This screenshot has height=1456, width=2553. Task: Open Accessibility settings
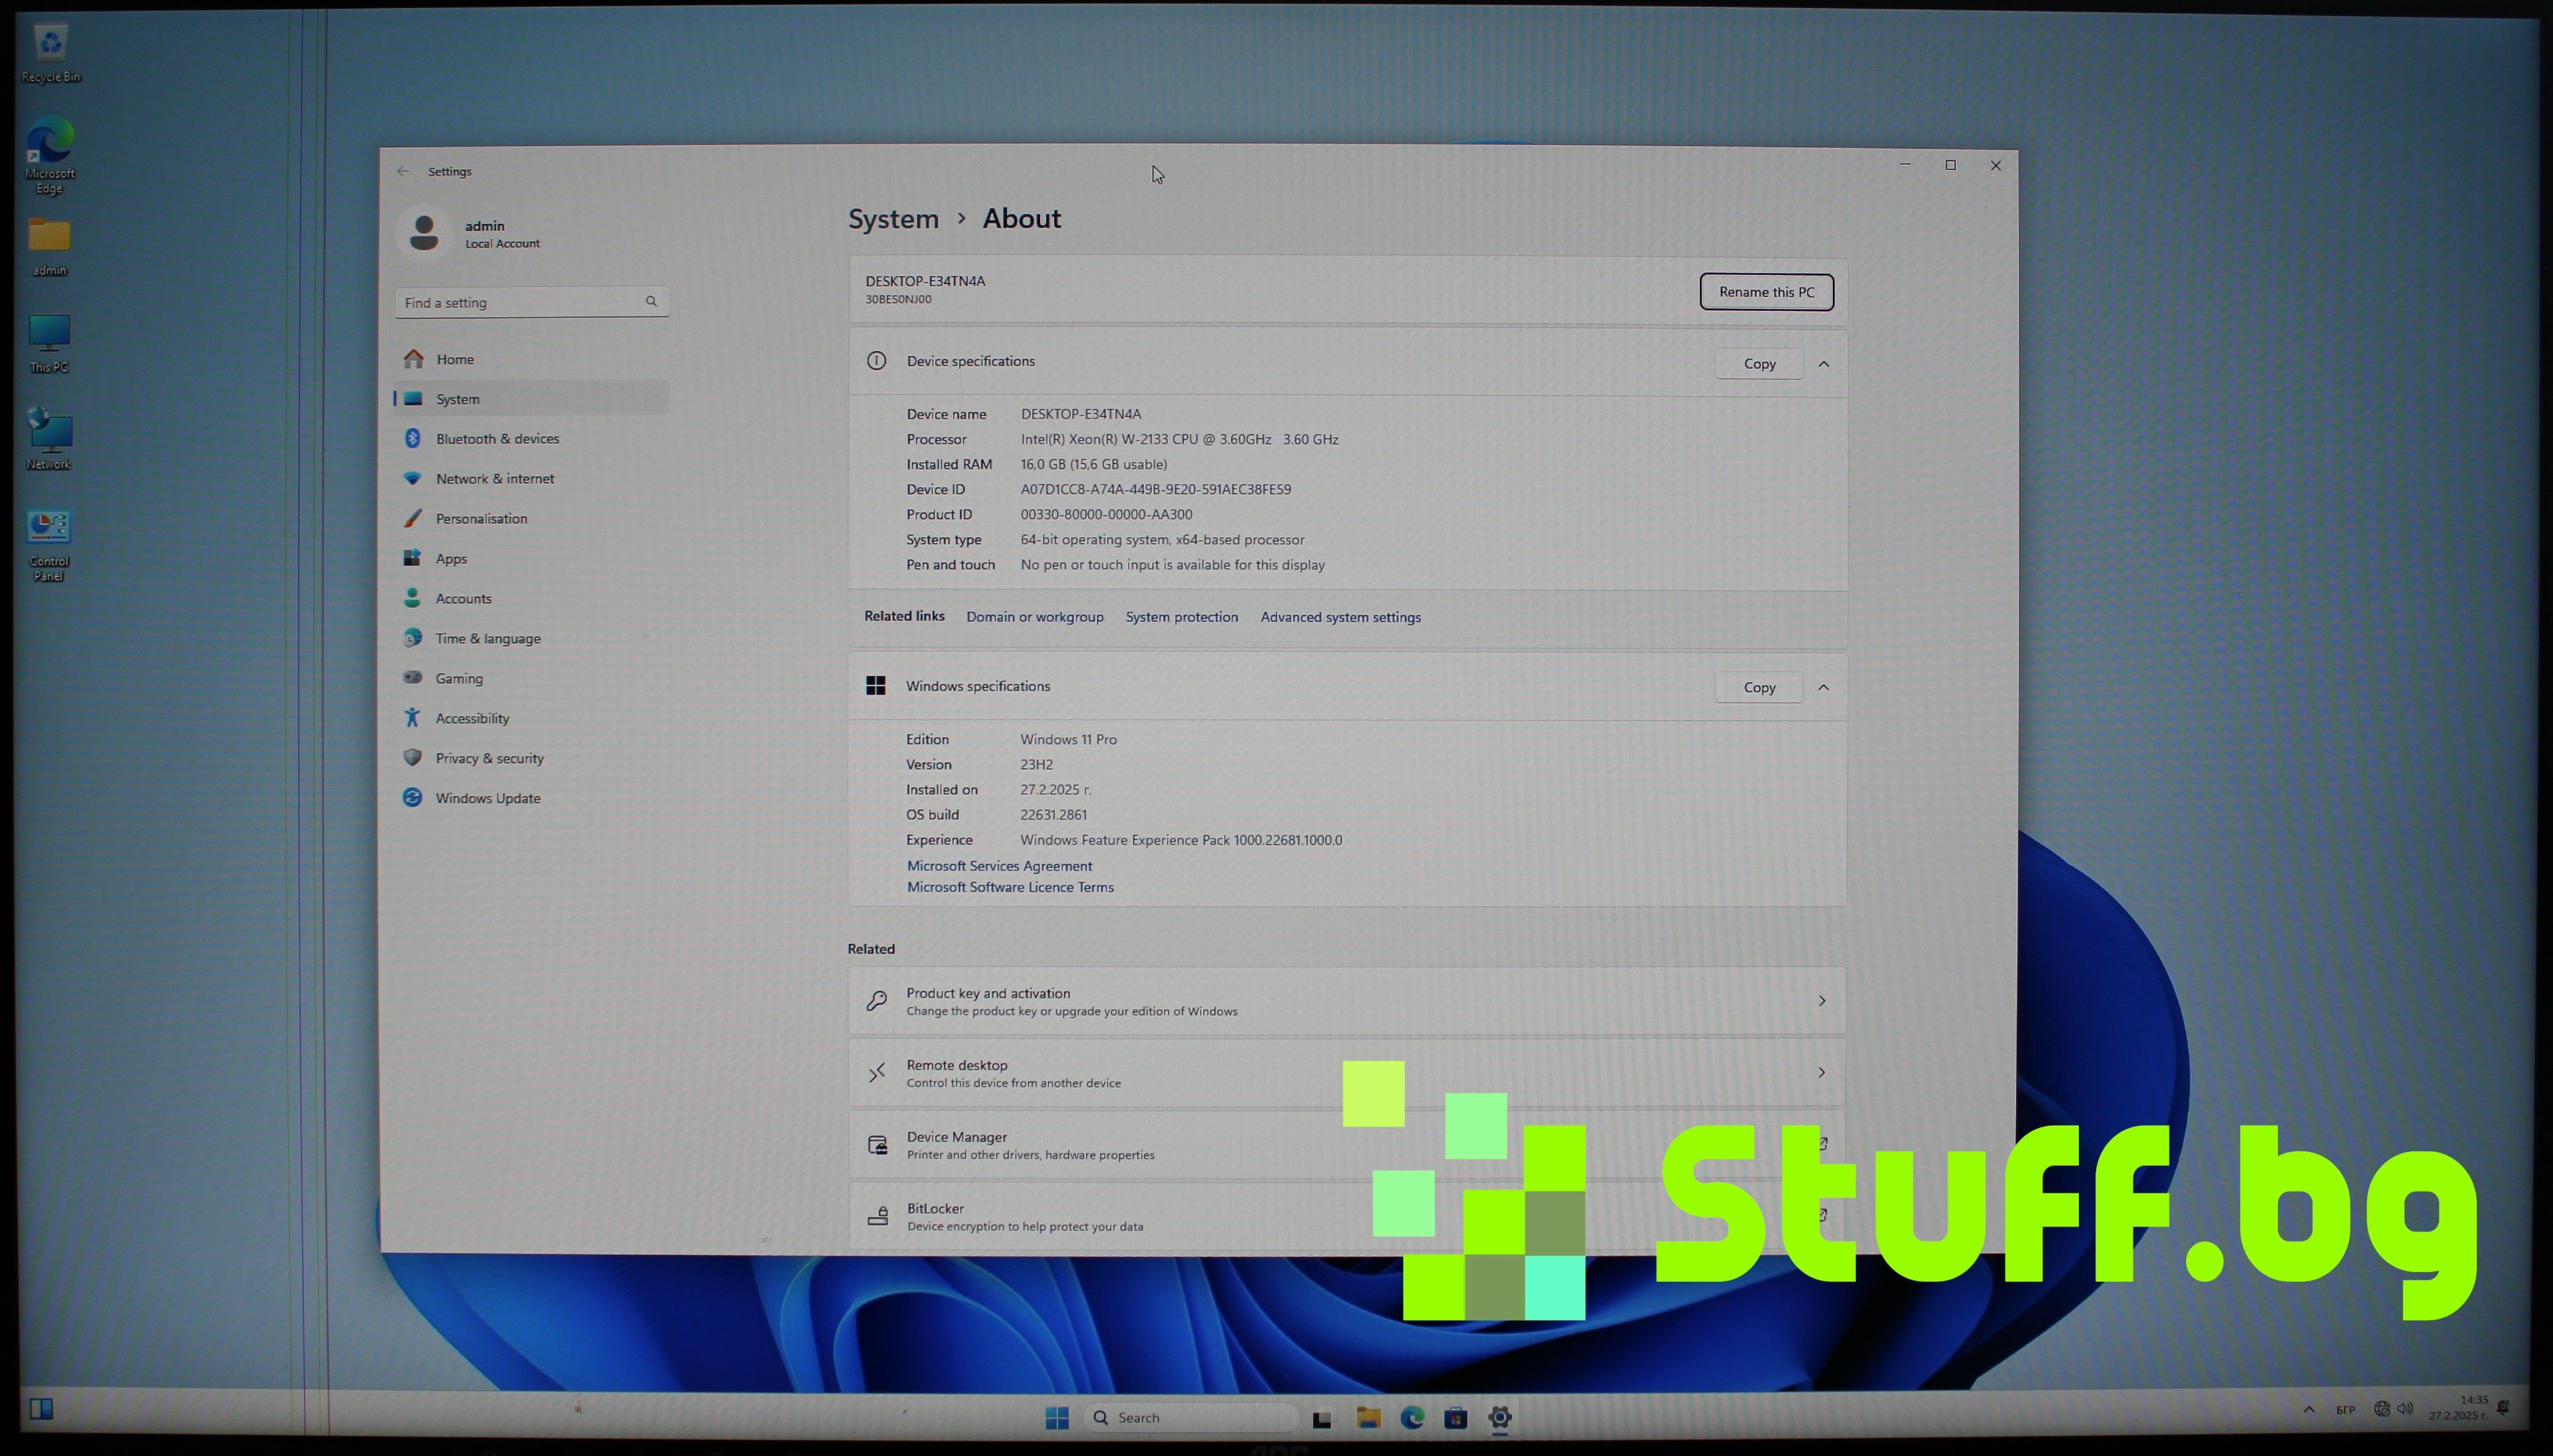pyautogui.click(x=531, y=719)
